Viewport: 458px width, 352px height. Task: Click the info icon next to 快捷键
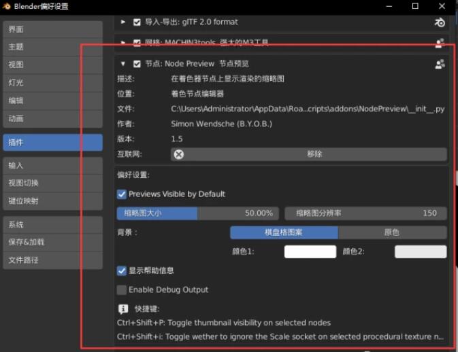(123, 309)
